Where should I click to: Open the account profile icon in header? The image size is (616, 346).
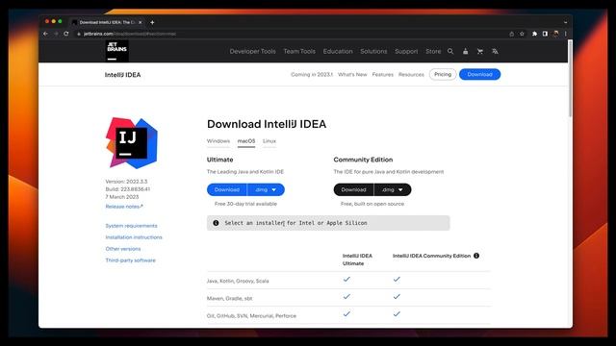click(x=465, y=51)
